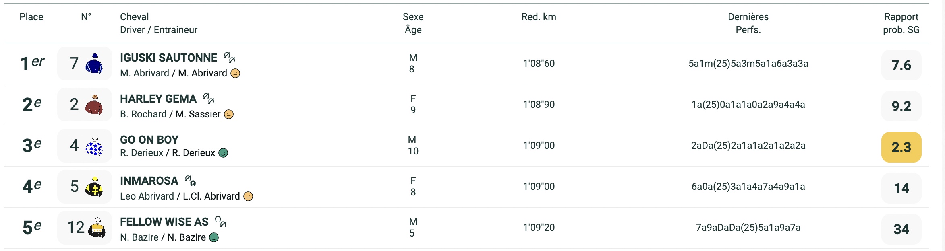Click the highlighted yellow 2.3 odds badge
Image resolution: width=945 pixels, height=251 pixels.
[x=901, y=147]
